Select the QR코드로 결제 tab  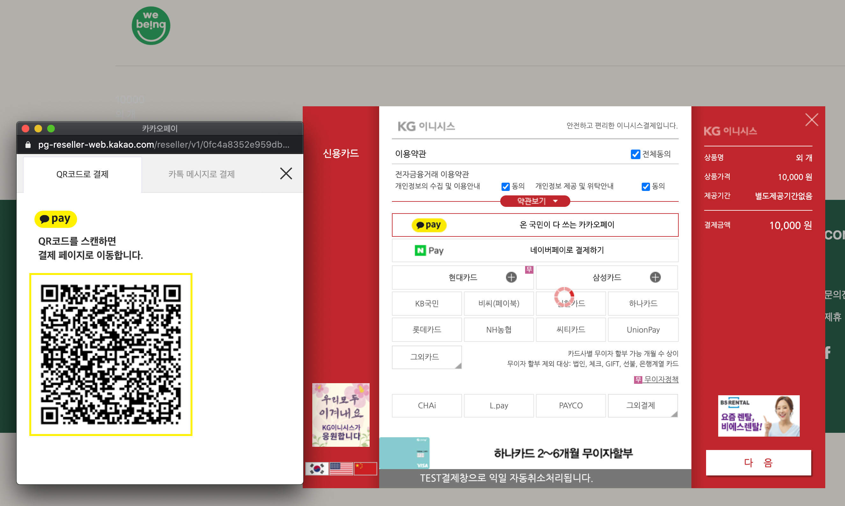point(82,174)
